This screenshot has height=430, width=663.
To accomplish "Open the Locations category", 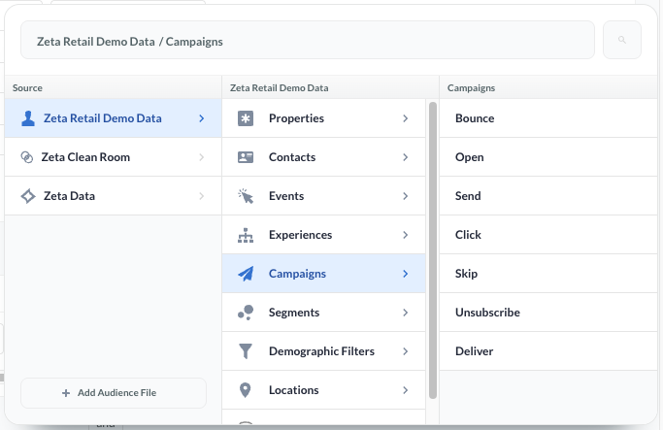I will (x=323, y=390).
